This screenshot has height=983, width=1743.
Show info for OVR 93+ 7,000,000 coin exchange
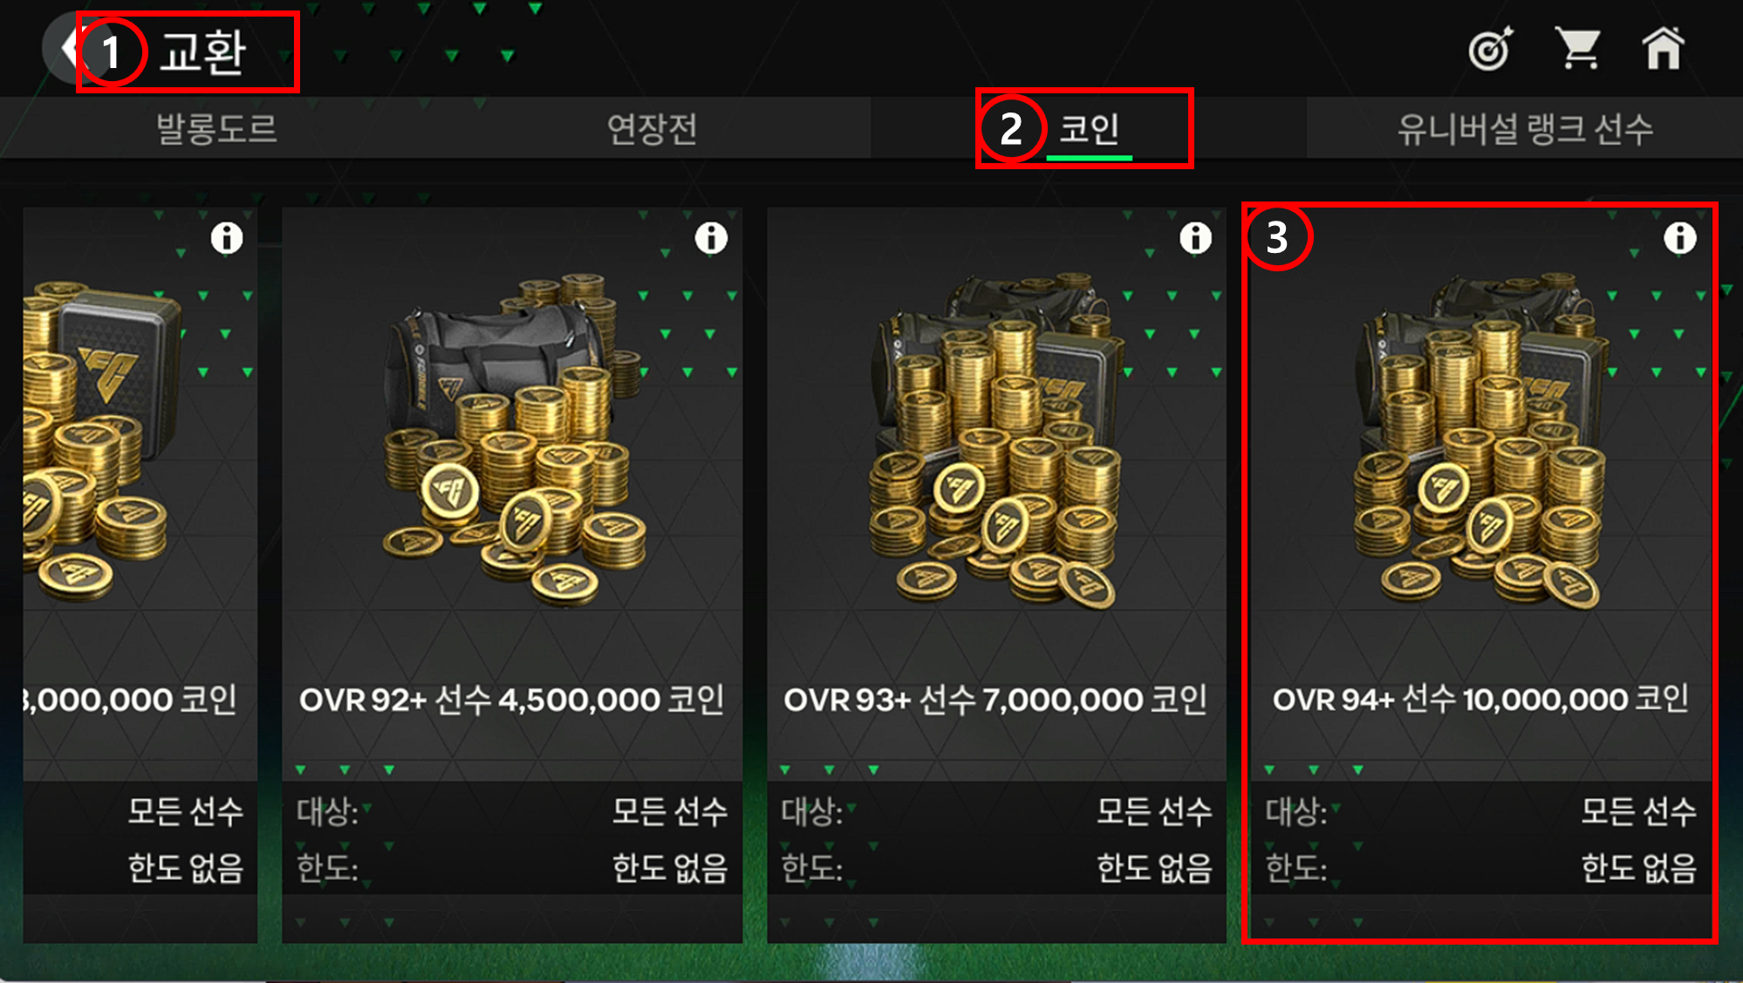tap(1195, 237)
